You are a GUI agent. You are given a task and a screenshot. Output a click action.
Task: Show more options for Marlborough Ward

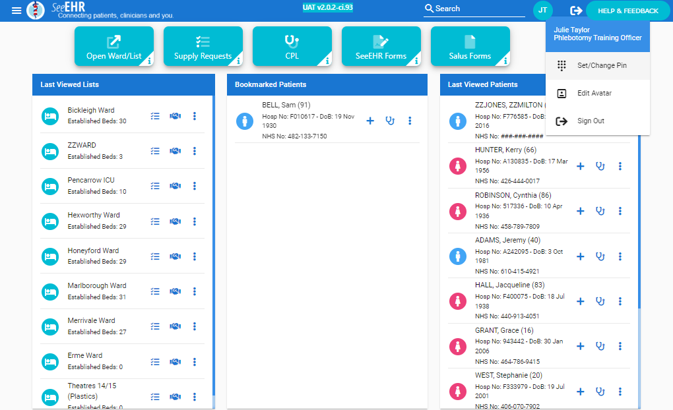point(195,291)
